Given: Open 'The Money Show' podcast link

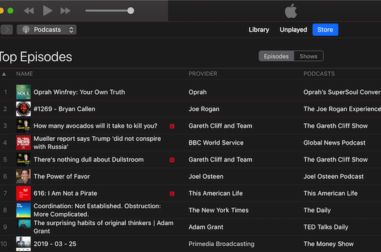Looking at the screenshot, I should pyautogui.click(x=328, y=244).
